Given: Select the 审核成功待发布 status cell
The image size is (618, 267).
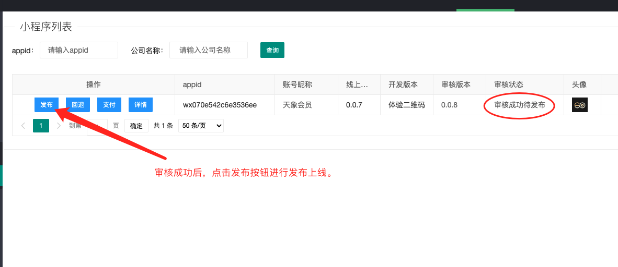Looking at the screenshot, I should click(519, 105).
